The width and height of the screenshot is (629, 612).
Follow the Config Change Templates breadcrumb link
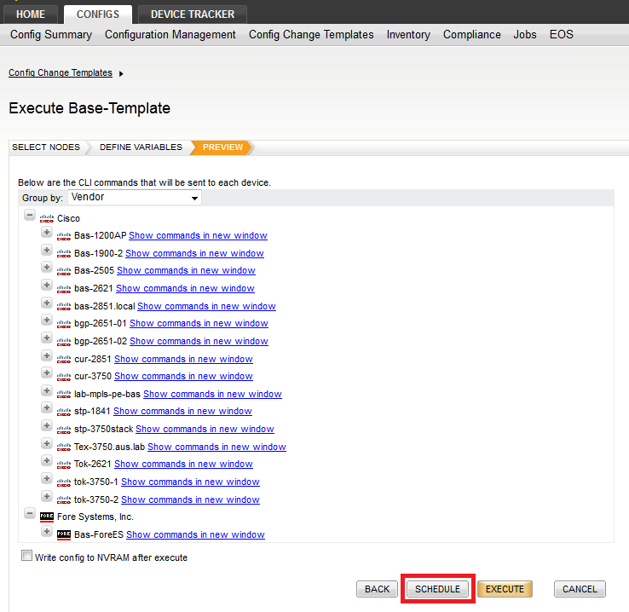61,73
